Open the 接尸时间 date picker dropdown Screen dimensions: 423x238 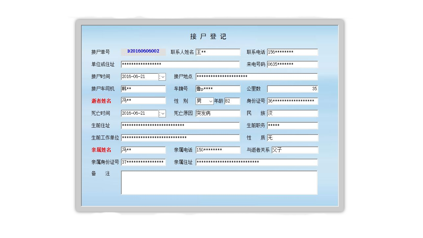click(162, 76)
